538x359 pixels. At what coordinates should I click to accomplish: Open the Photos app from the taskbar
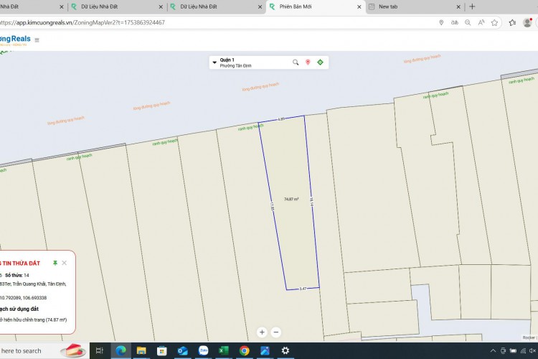[x=265, y=351]
